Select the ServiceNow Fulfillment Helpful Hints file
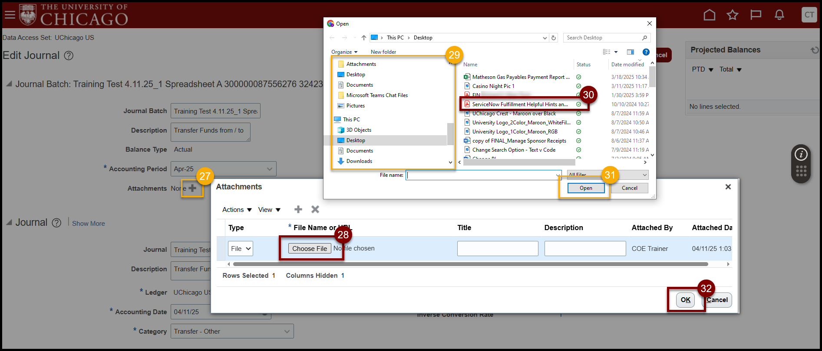 (x=519, y=104)
